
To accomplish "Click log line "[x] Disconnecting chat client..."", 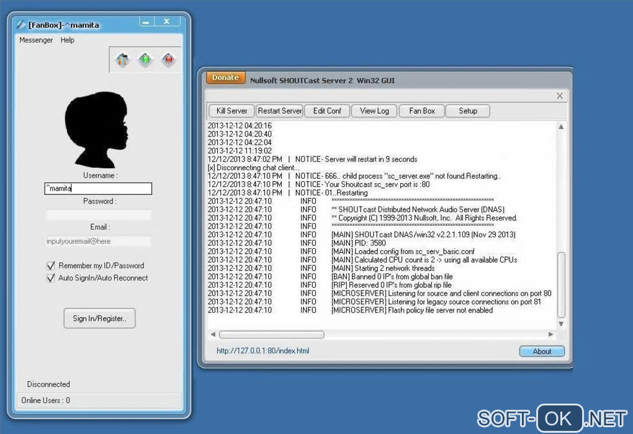I will (x=254, y=168).
